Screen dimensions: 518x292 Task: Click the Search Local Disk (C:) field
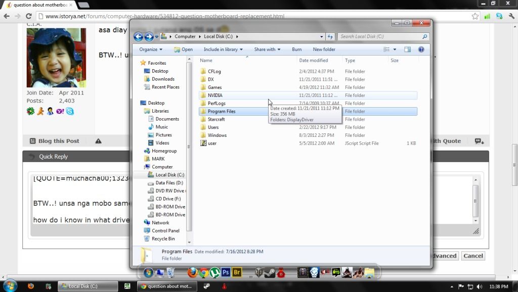click(380, 36)
